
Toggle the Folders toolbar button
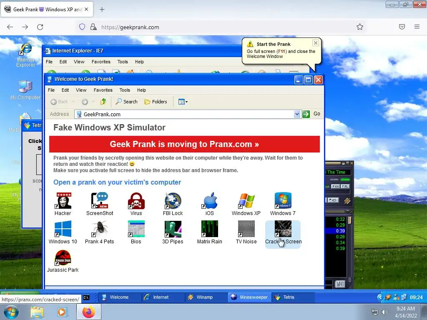[156, 102]
